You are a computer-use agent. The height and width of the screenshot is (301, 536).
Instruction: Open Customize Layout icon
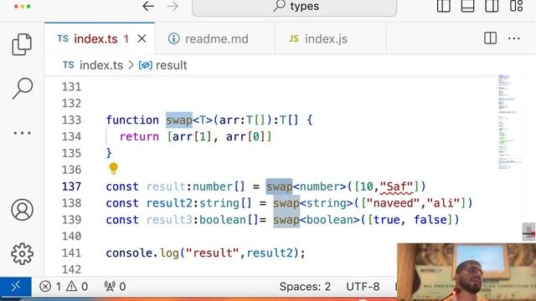pyautogui.click(x=516, y=6)
